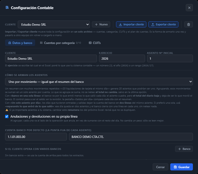This screenshot has width=198, height=174.
Task: Click the Ejercicio field showing 2026
Action: pos(122,58)
